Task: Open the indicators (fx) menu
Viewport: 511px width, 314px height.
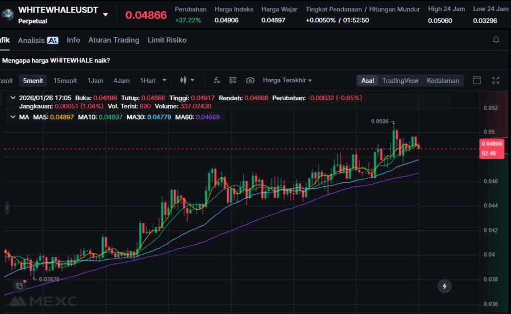Action: 217,80
